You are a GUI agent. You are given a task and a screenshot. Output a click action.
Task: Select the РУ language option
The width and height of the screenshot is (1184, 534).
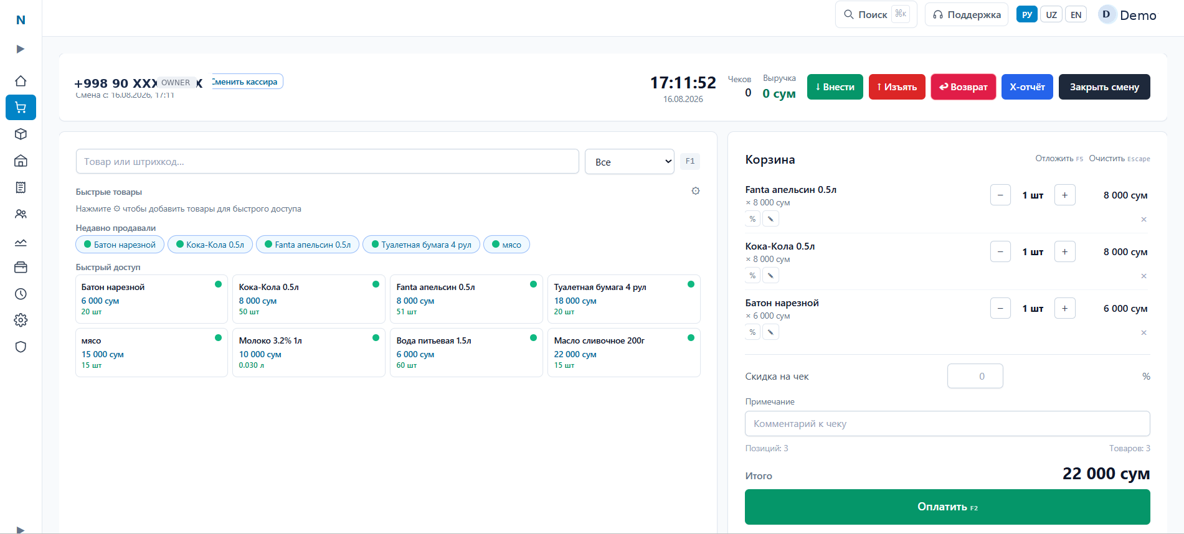(x=1027, y=15)
